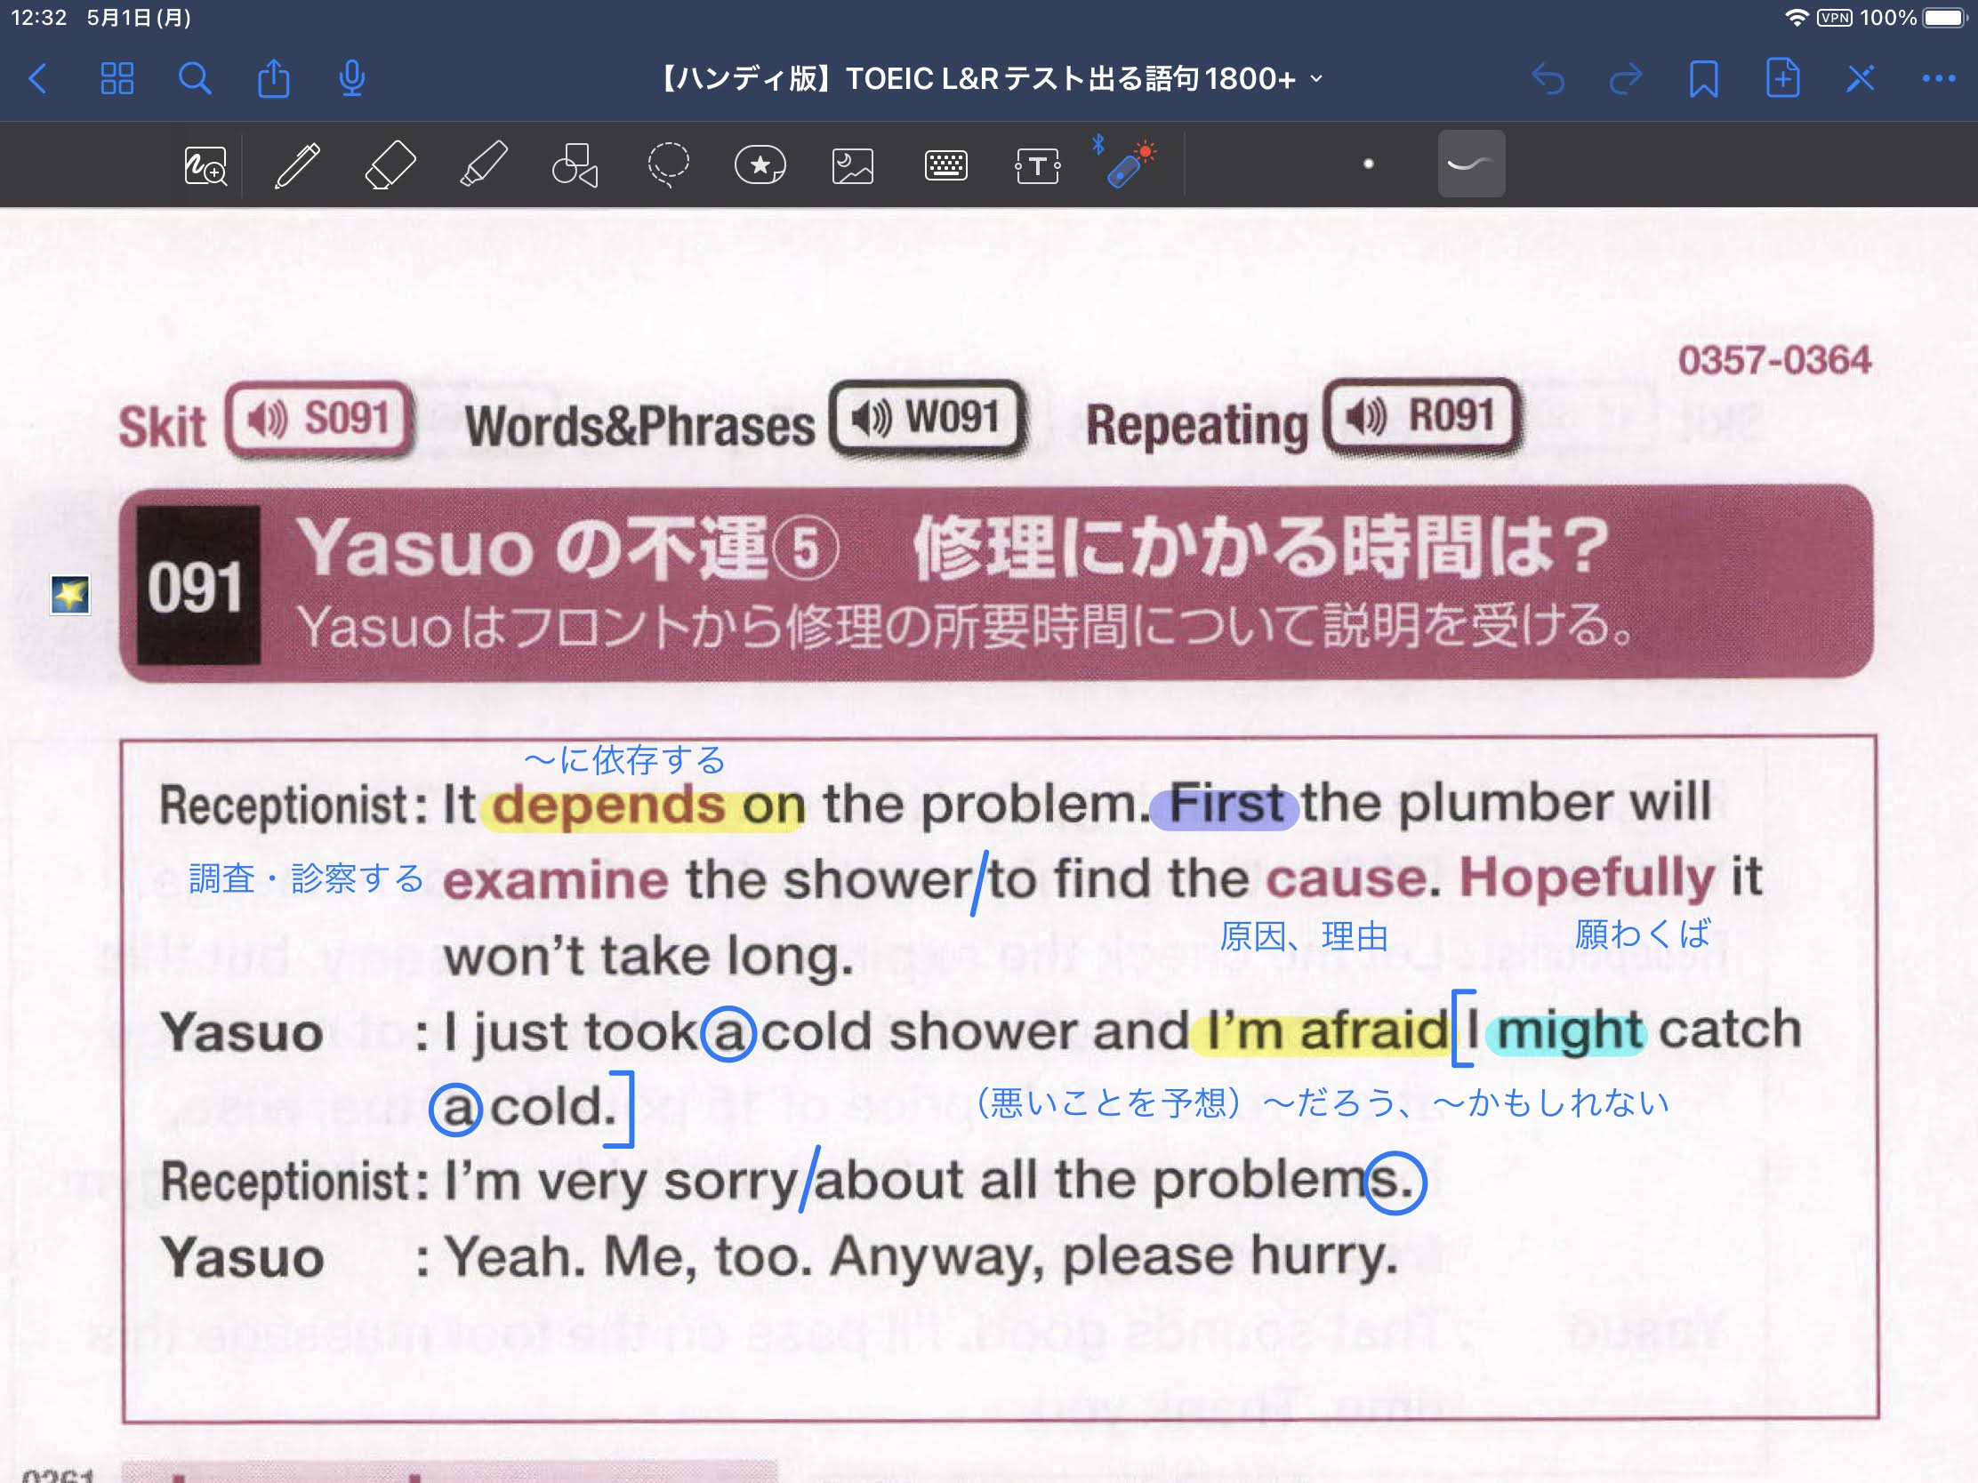
Task: Select the Pen tool
Action: click(x=298, y=164)
